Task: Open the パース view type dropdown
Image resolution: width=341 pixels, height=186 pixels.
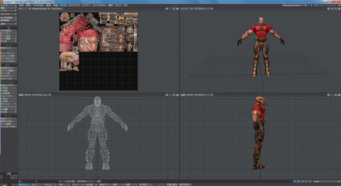Action: (x=187, y=8)
